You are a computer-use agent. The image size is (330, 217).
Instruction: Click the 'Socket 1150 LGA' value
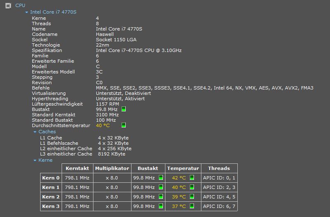click(116, 40)
